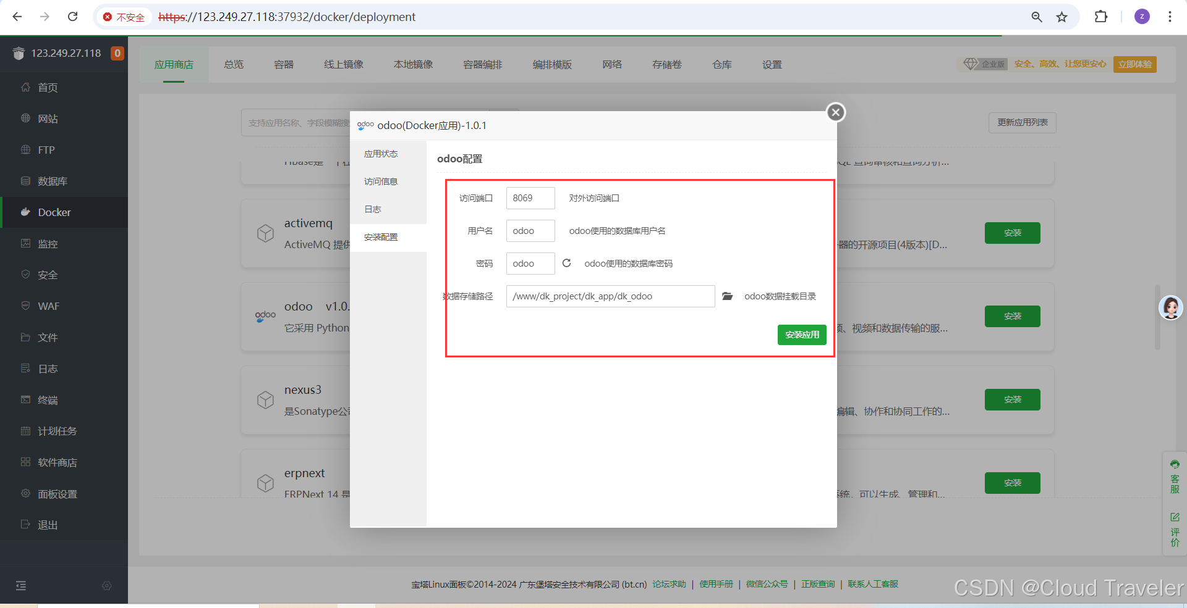Switch to the 容器编排 compose tab
This screenshot has height=608, width=1187.
483,64
